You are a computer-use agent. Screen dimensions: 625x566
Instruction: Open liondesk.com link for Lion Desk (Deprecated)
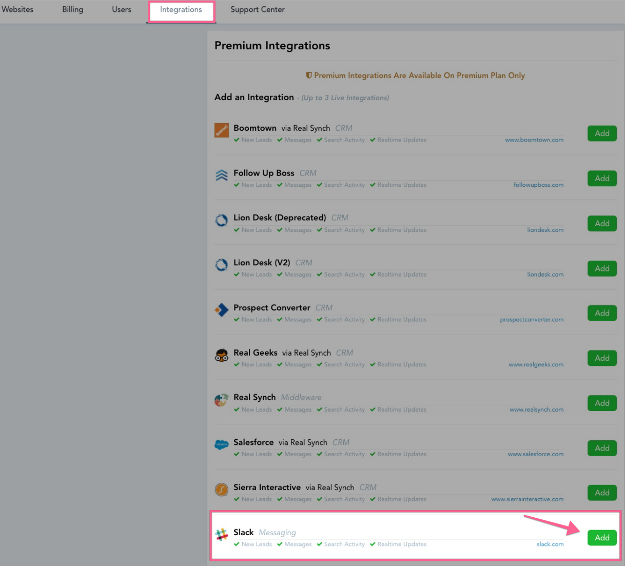pyautogui.click(x=545, y=230)
